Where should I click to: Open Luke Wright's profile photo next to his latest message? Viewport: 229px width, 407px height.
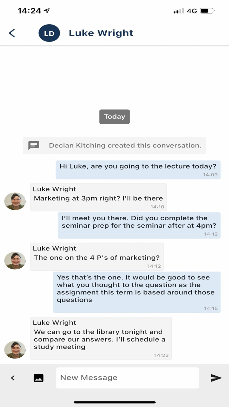tap(15, 350)
